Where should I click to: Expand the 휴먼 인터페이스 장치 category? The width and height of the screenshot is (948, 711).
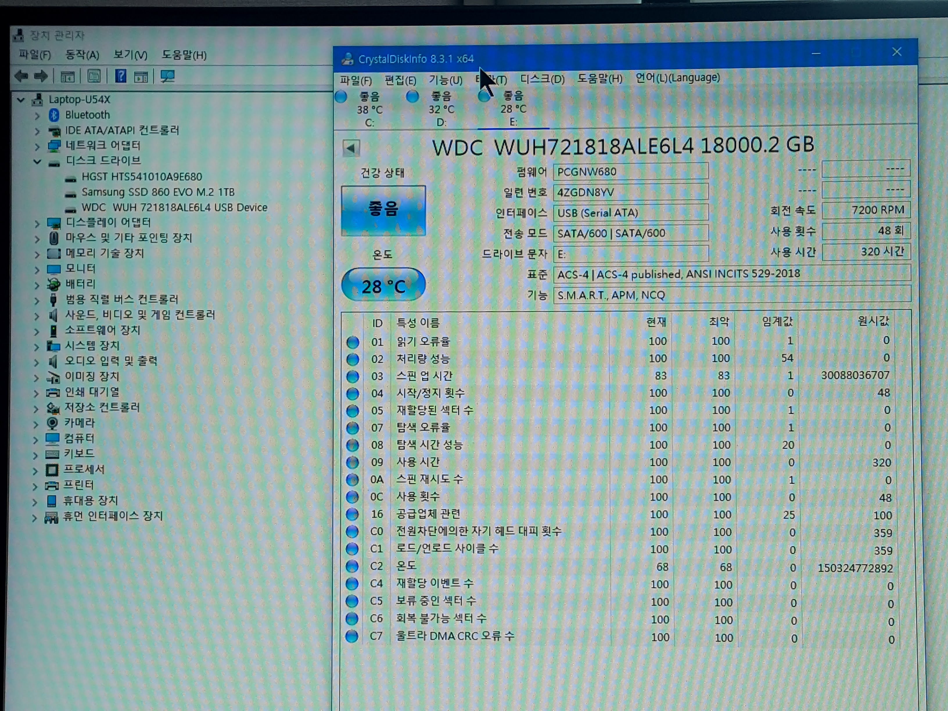pos(34,518)
